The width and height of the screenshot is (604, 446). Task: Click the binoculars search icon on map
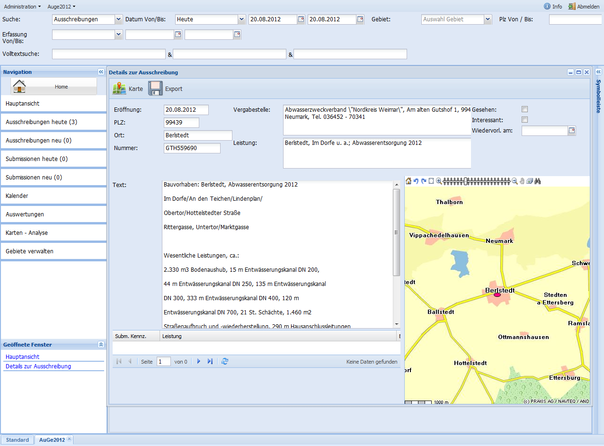point(537,181)
